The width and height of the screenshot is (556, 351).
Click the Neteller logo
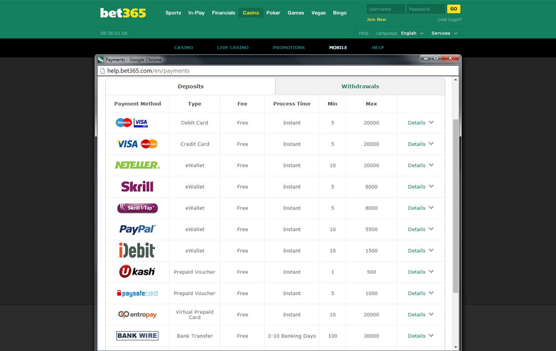(x=137, y=165)
